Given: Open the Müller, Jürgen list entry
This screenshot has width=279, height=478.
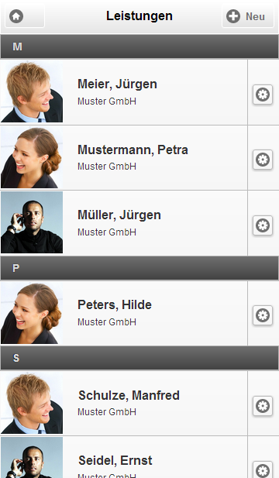Looking at the screenshot, I should coord(124,223).
